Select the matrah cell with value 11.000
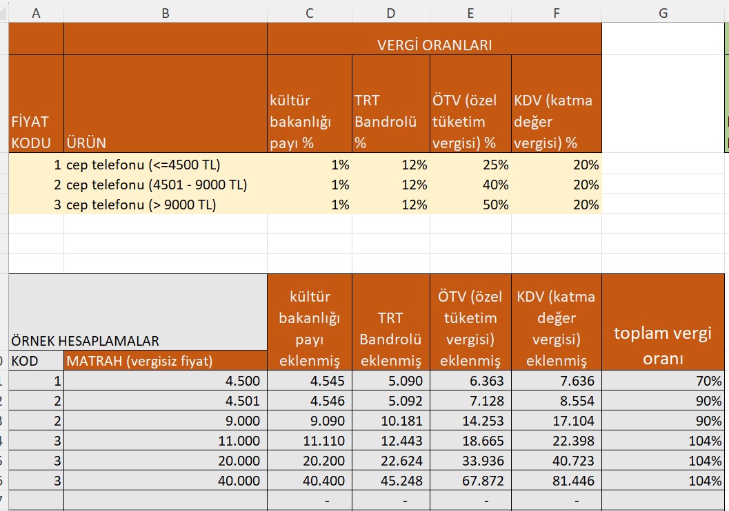The image size is (729, 511). pyautogui.click(x=165, y=441)
